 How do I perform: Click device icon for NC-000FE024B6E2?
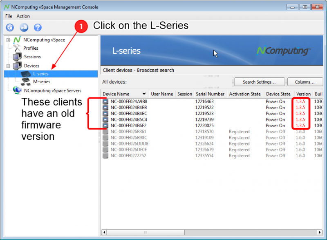click(105, 126)
